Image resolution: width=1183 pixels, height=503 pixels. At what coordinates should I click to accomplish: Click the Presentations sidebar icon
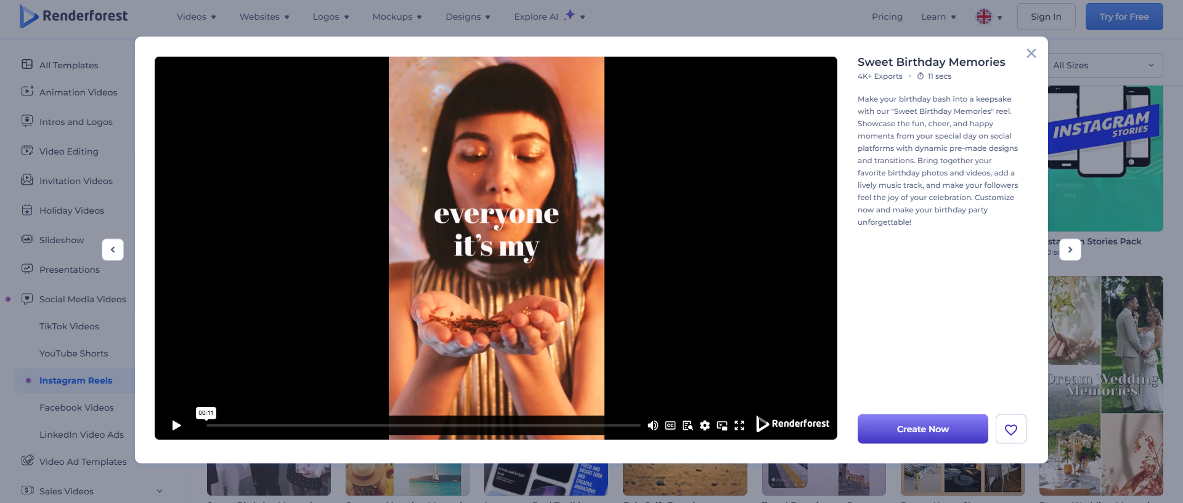click(x=27, y=268)
